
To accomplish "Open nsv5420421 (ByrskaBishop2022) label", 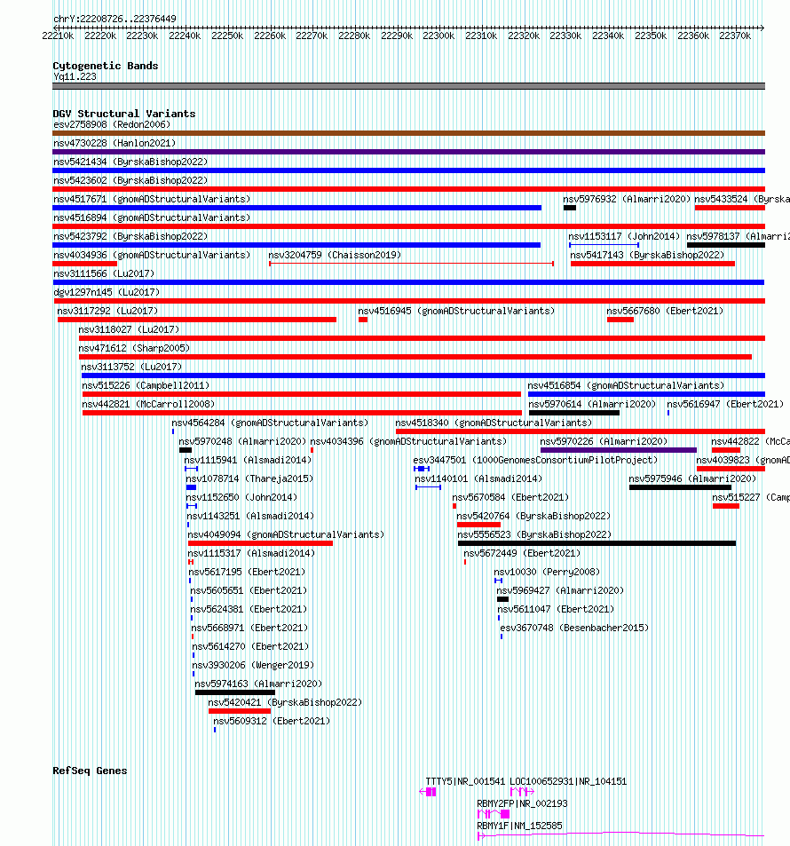I will point(285,701).
